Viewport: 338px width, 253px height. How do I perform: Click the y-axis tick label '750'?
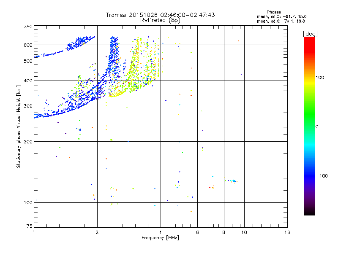[28, 27]
